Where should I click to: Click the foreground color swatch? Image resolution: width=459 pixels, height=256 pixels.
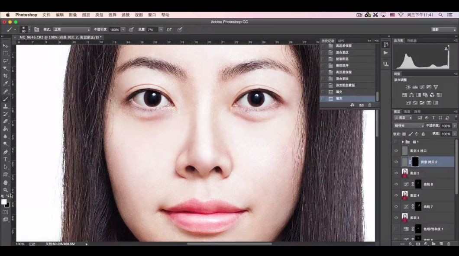[4, 202]
